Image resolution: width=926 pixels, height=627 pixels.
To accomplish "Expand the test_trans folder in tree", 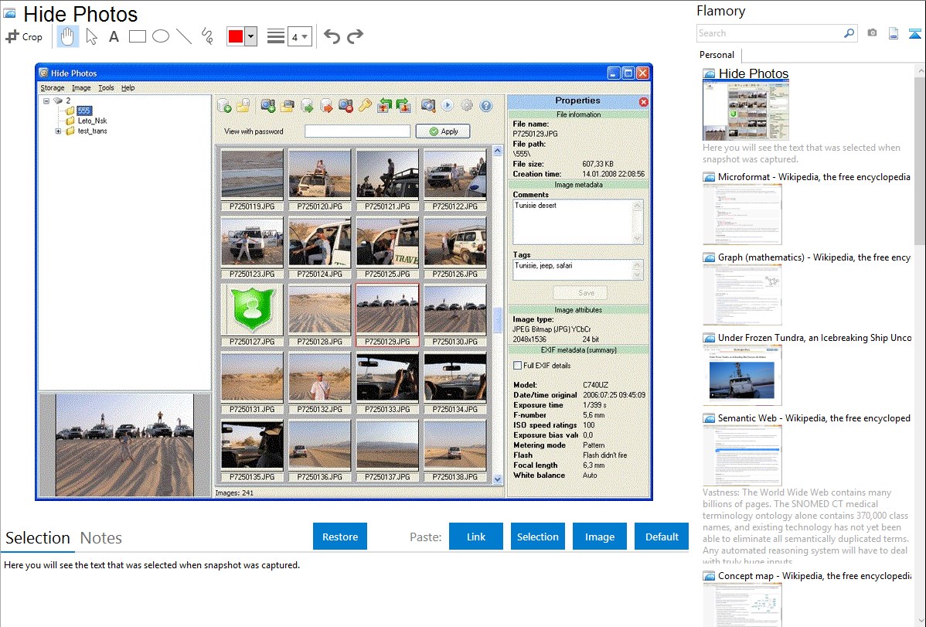I will pyautogui.click(x=58, y=131).
